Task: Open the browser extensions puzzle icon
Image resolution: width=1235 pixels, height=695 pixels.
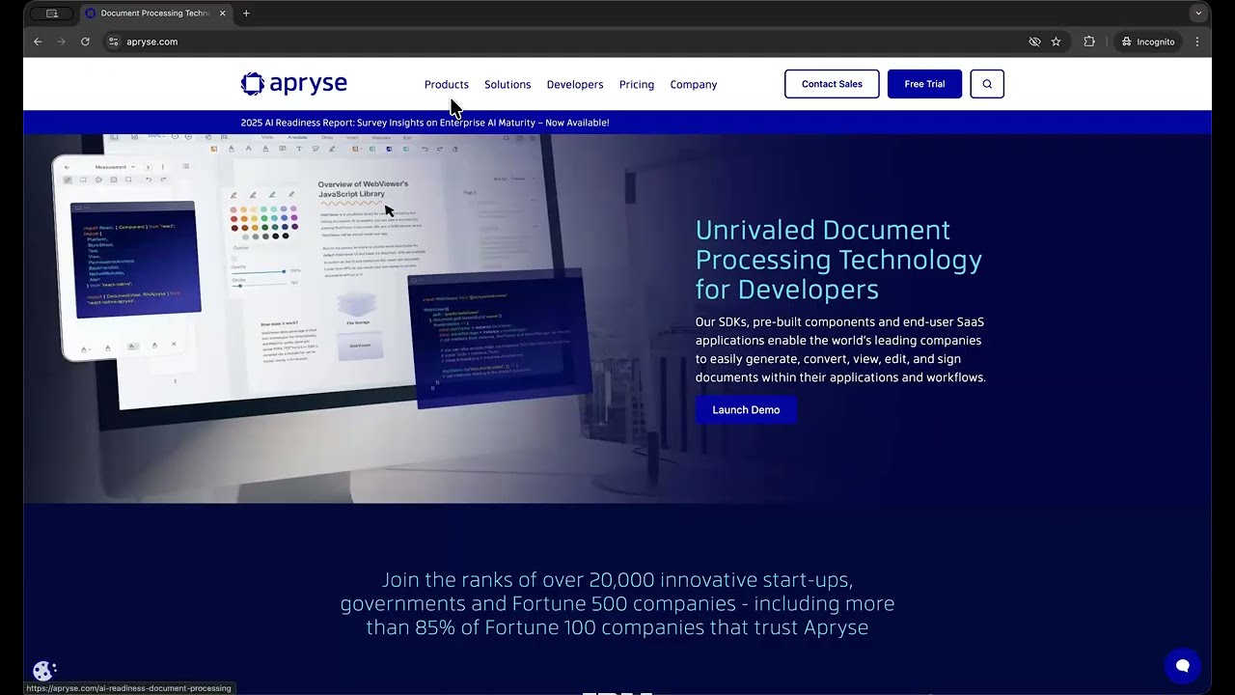Action: [1089, 42]
